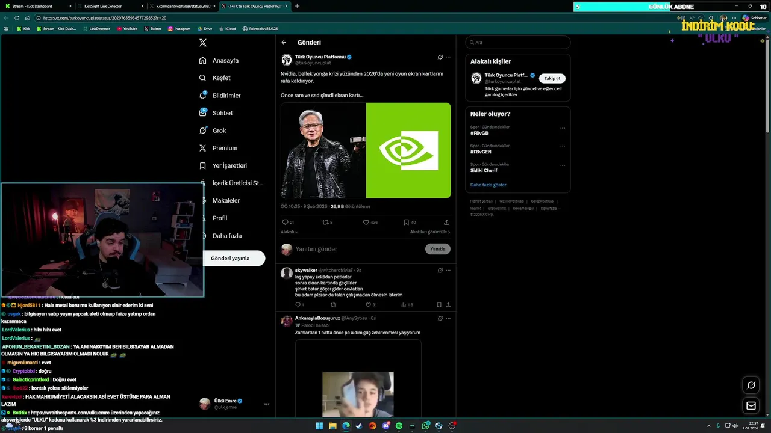Open Windows Start menu
This screenshot has width=771, height=433.
(x=319, y=426)
